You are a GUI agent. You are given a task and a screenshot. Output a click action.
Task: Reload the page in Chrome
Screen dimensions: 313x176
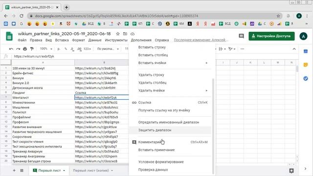(22, 16)
